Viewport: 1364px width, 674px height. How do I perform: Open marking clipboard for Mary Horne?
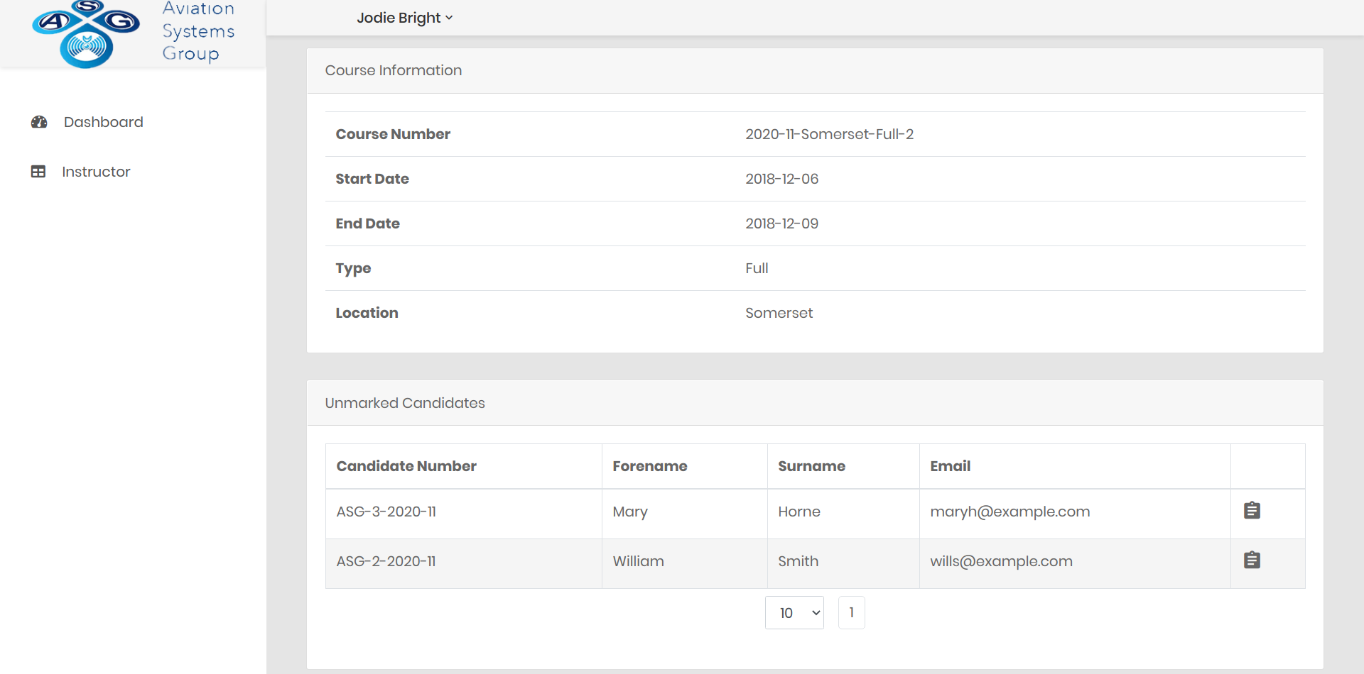click(x=1252, y=511)
